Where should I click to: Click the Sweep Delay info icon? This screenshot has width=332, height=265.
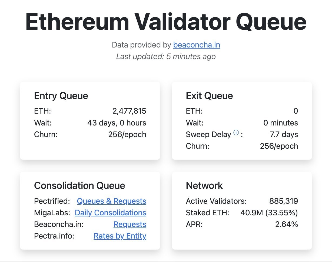(x=236, y=132)
